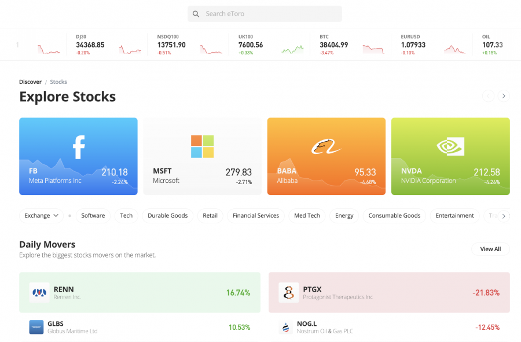Go to Discover breadcrumb

(x=30, y=82)
